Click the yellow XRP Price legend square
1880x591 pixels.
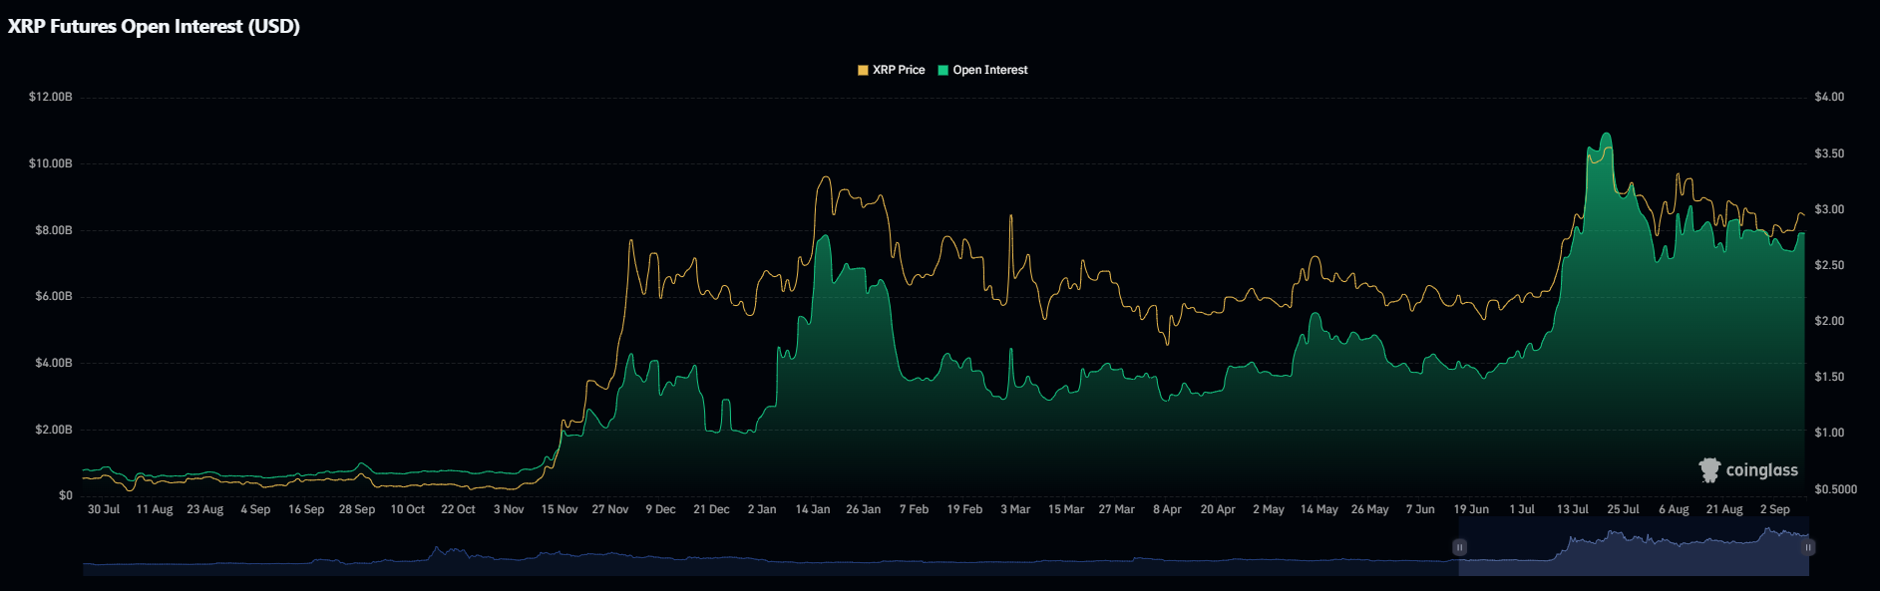coord(863,70)
